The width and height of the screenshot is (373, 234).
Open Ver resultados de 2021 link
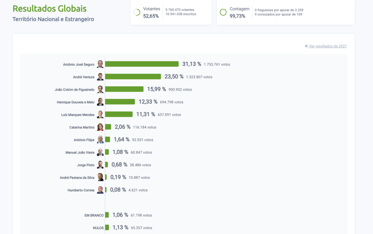click(328, 46)
